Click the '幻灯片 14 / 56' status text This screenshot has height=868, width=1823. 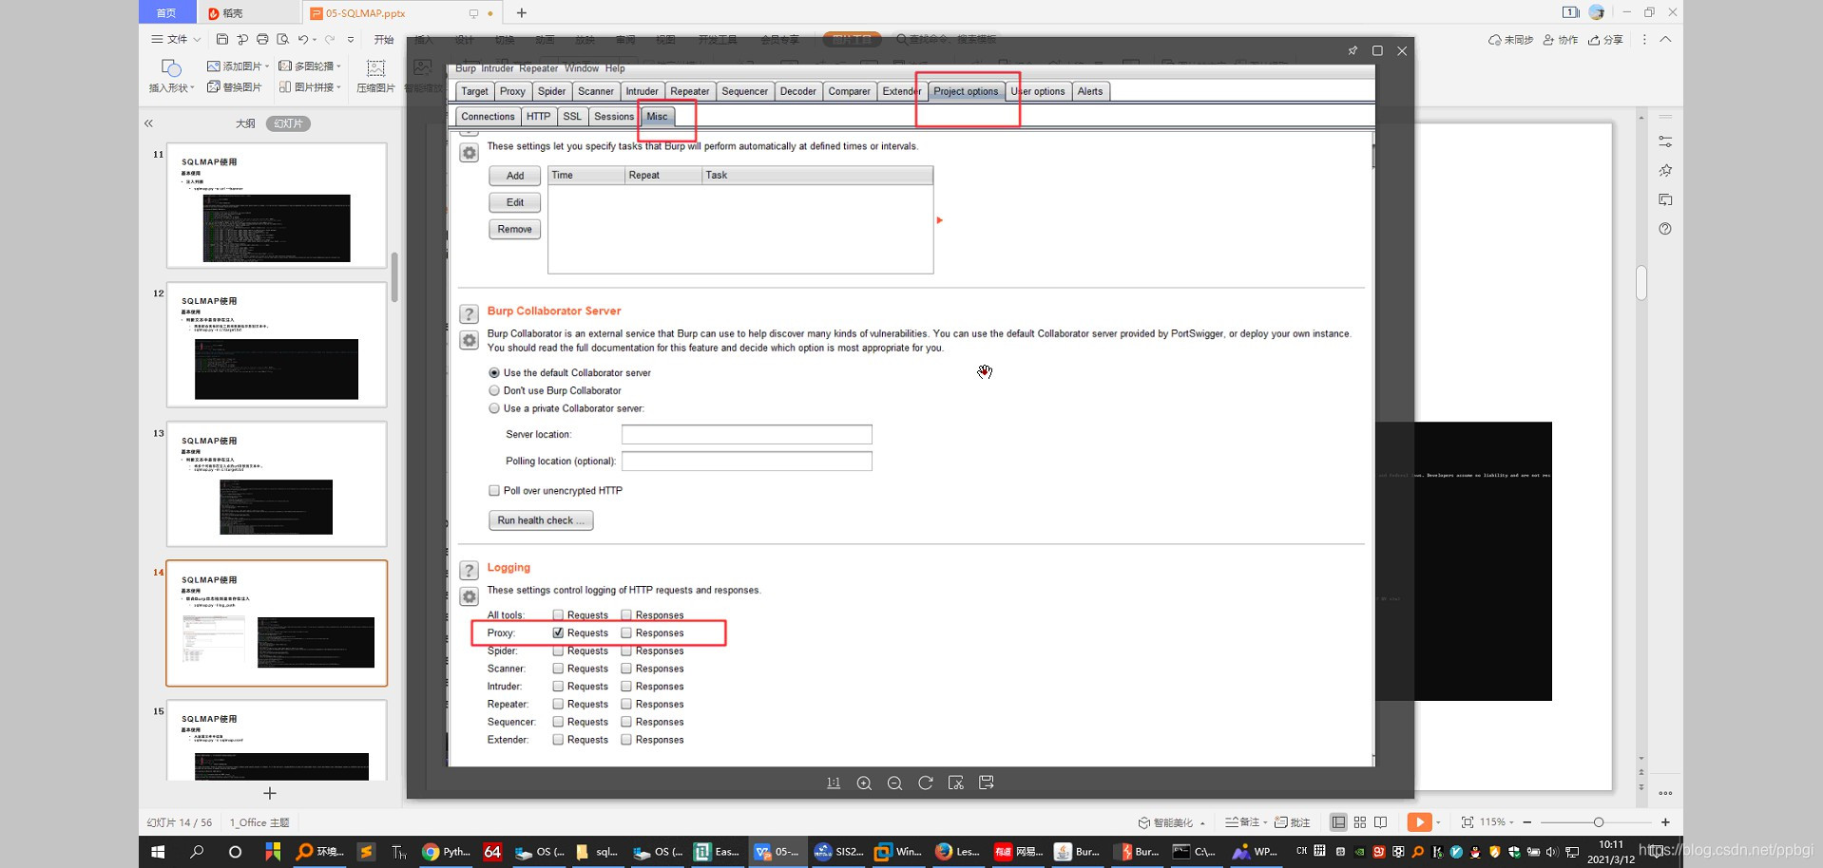(180, 822)
